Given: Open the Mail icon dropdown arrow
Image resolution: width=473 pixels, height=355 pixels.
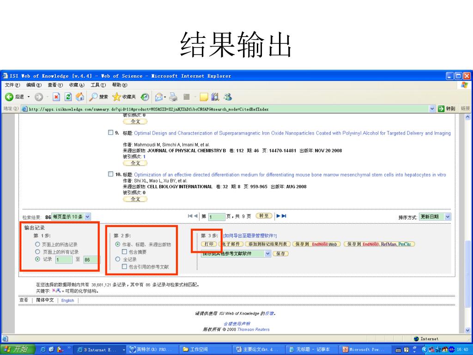Looking at the screenshot, I should 165,97.
